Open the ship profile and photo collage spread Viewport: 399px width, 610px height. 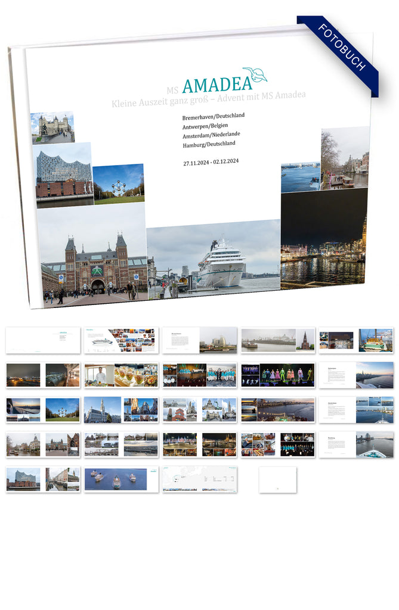coord(121,340)
